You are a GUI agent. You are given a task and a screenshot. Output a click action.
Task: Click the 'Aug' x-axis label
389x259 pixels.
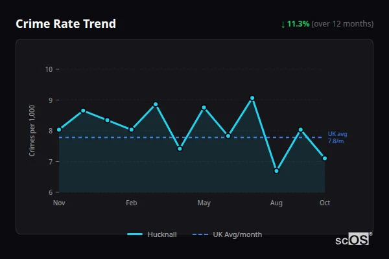(x=276, y=203)
